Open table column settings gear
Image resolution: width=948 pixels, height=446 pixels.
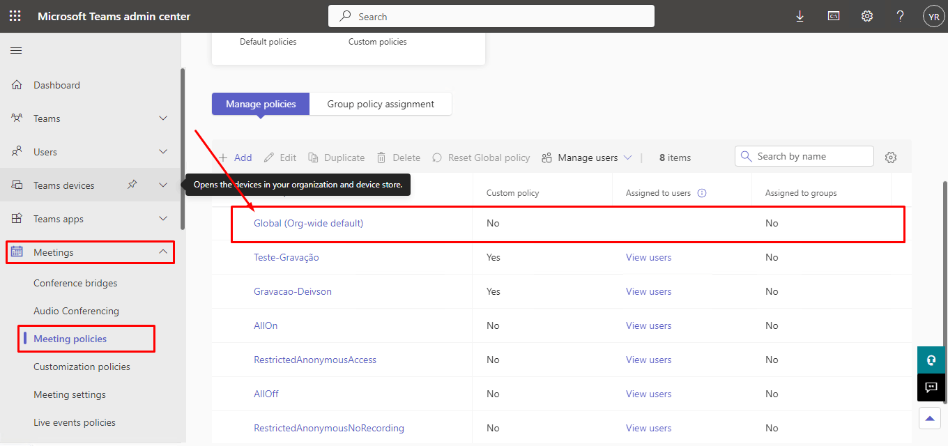click(x=890, y=157)
